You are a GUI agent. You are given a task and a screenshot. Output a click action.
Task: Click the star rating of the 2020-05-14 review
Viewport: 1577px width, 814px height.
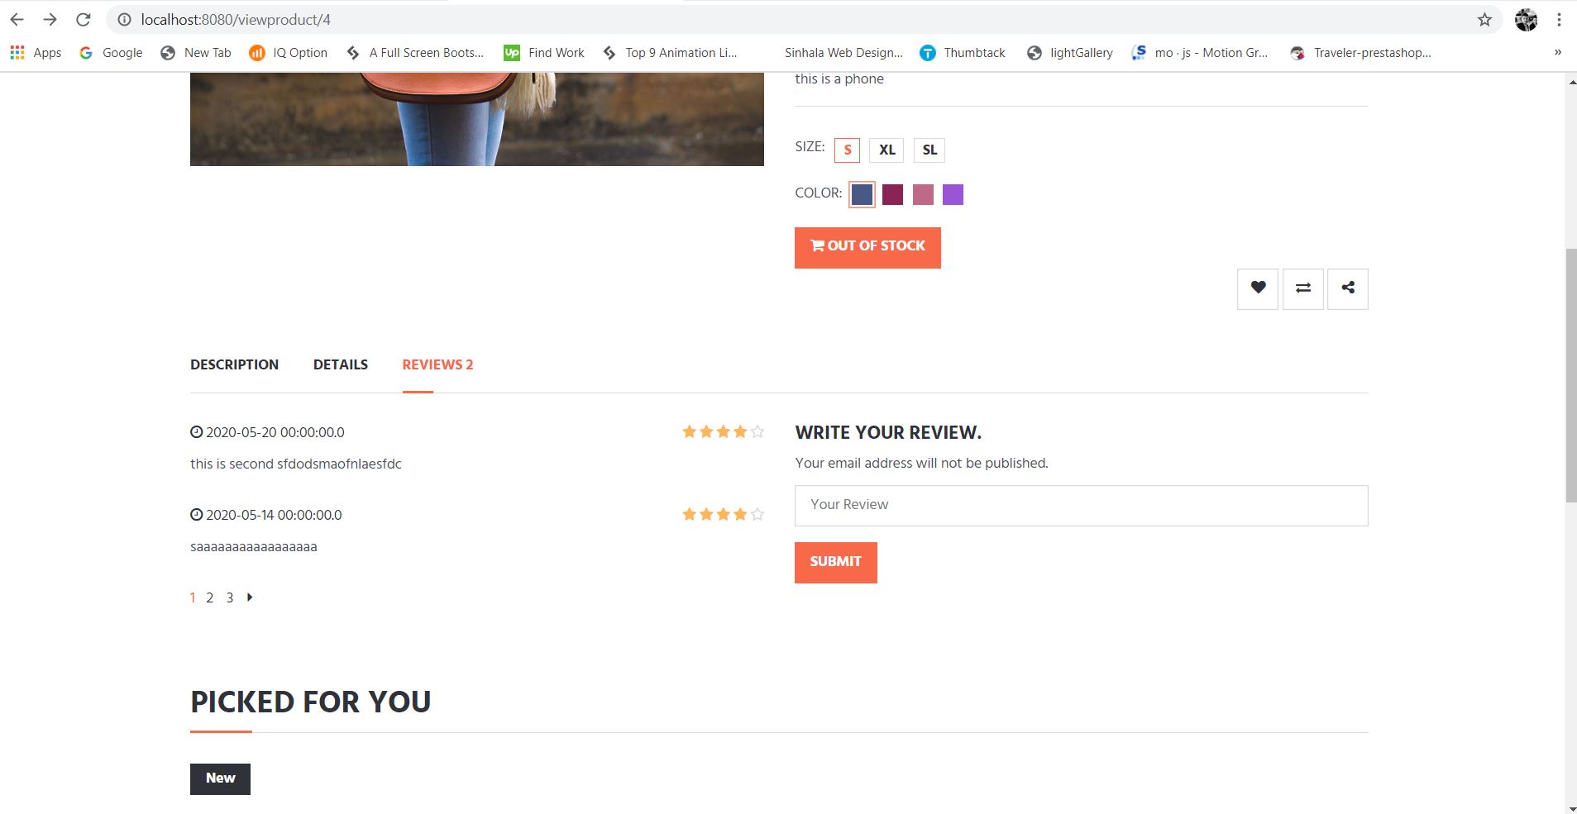point(723,515)
